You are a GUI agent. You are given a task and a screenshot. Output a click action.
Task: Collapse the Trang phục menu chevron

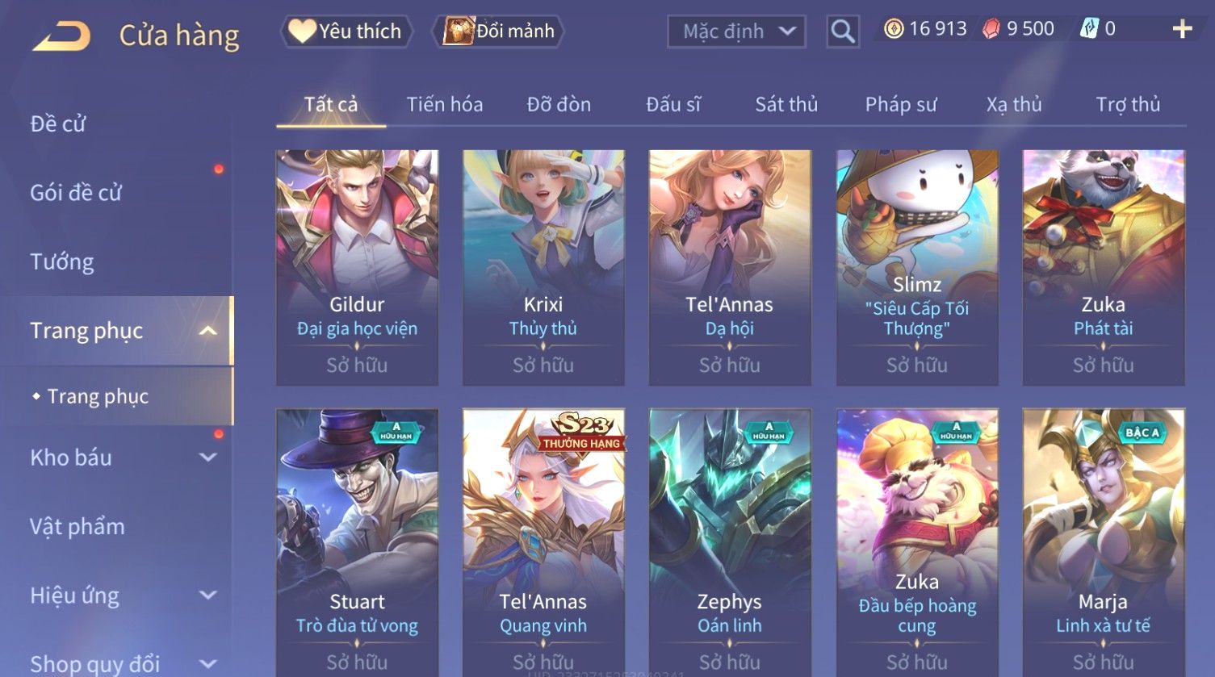(x=208, y=331)
